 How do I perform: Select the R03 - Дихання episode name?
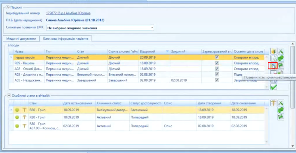[29, 74]
